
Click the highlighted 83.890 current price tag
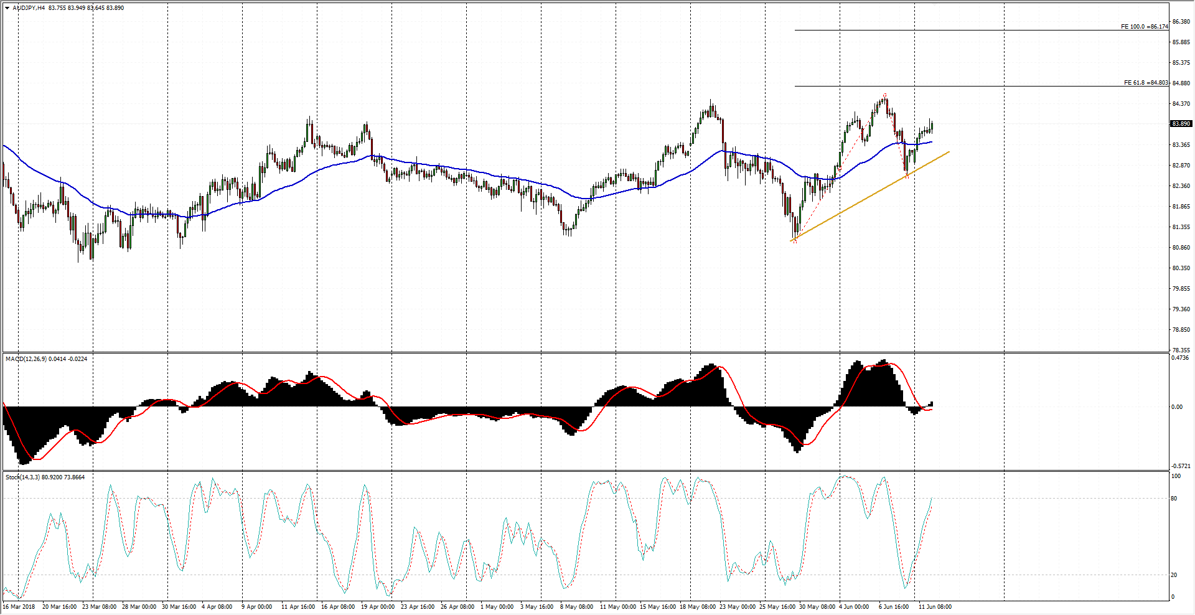(x=1181, y=124)
